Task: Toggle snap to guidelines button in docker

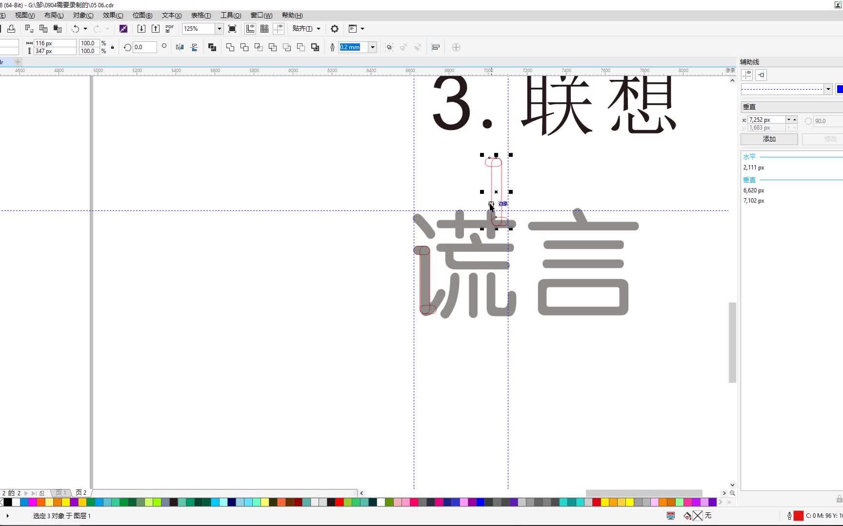Action: pos(761,75)
